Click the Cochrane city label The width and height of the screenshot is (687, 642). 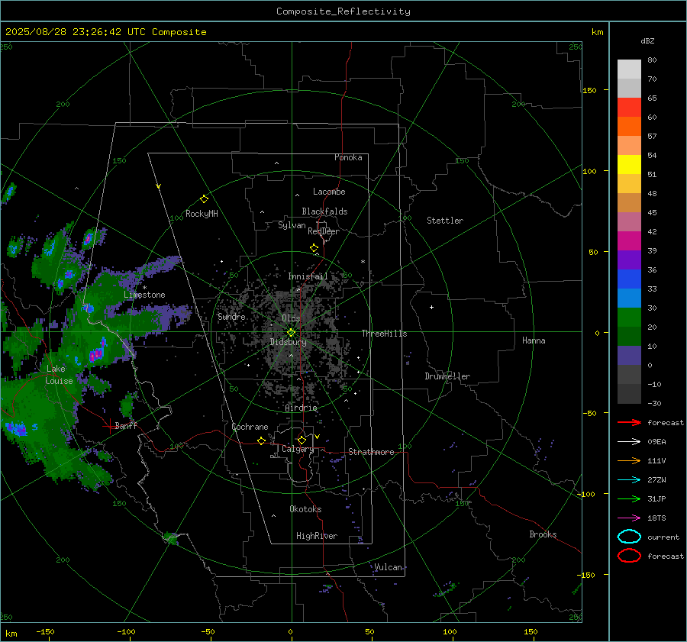250,427
